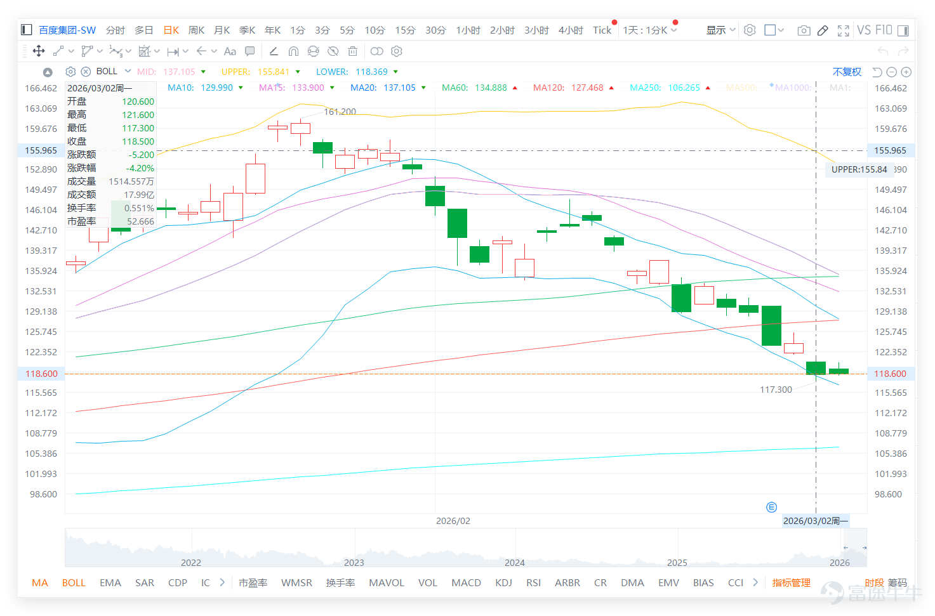Image resolution: width=935 pixels, height=616 pixels.
Task: Expand trend line tool options arrow
Action: coord(71,51)
